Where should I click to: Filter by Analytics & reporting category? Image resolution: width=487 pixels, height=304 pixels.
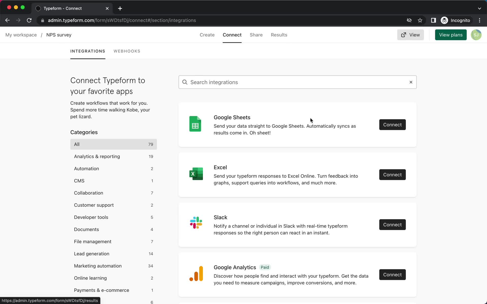[114, 156]
